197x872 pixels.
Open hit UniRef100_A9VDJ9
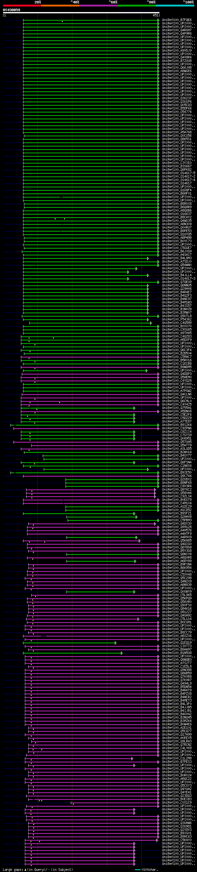(x=177, y=50)
